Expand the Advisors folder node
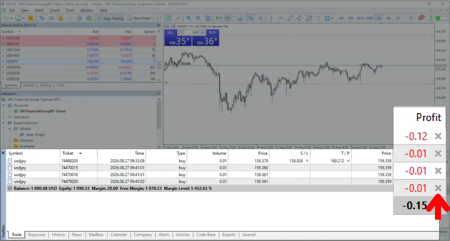Viewport: 450px width, 241px height. point(10,140)
